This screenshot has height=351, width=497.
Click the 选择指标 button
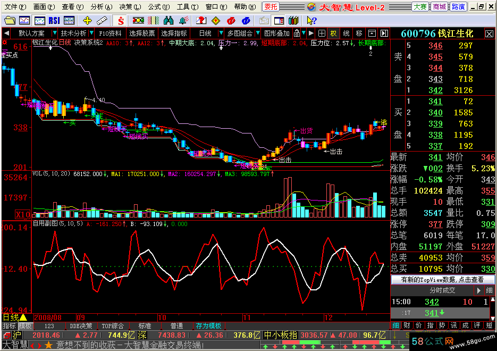pyautogui.click(x=174, y=33)
